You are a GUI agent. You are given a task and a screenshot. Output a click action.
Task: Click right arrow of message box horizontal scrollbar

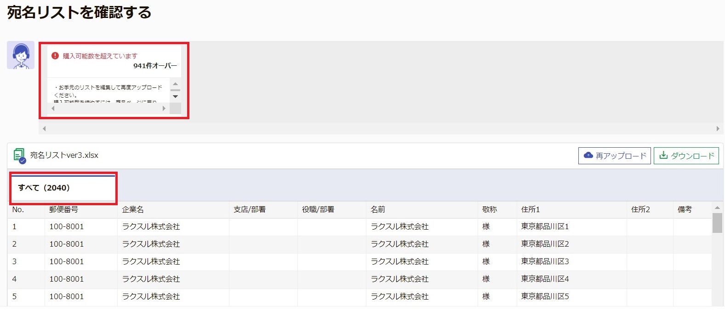click(x=164, y=109)
